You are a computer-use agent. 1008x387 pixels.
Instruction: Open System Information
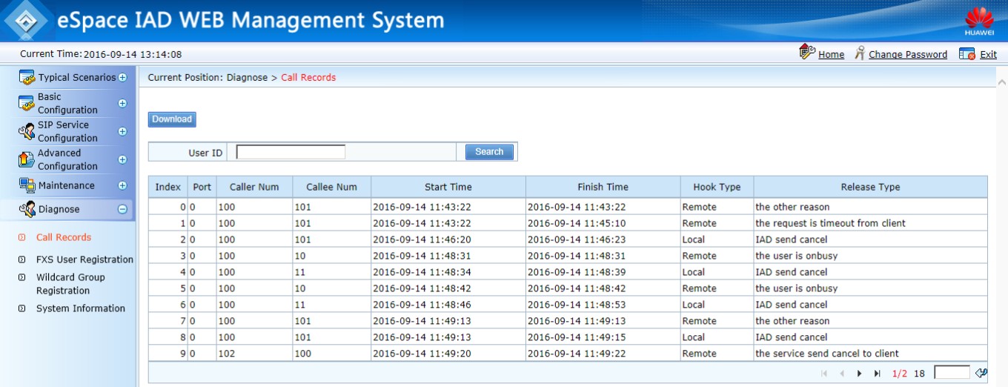[x=81, y=308]
